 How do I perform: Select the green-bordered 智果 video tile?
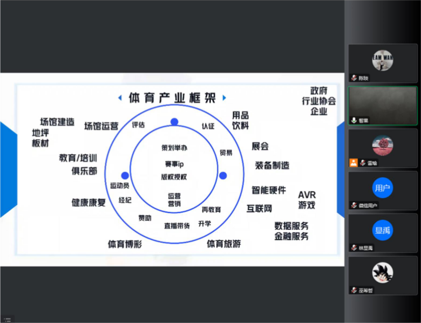[x=382, y=106]
